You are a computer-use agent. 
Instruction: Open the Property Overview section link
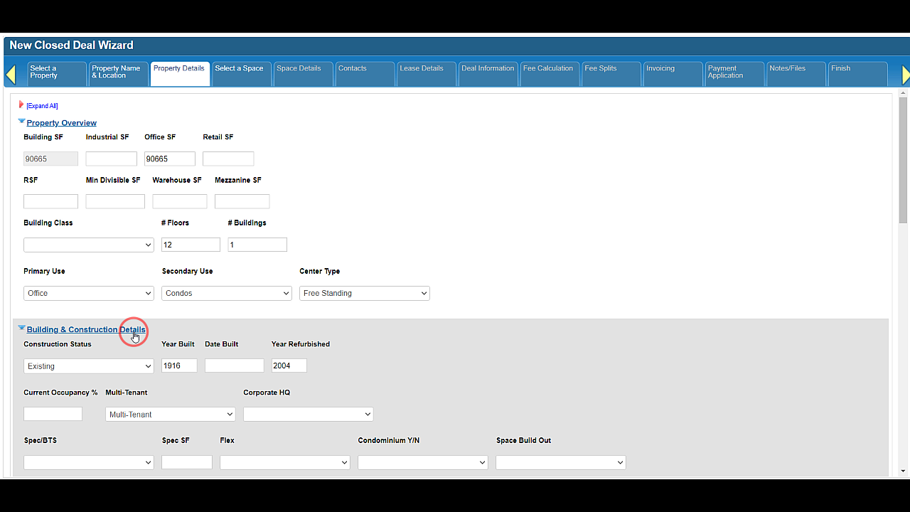61,123
